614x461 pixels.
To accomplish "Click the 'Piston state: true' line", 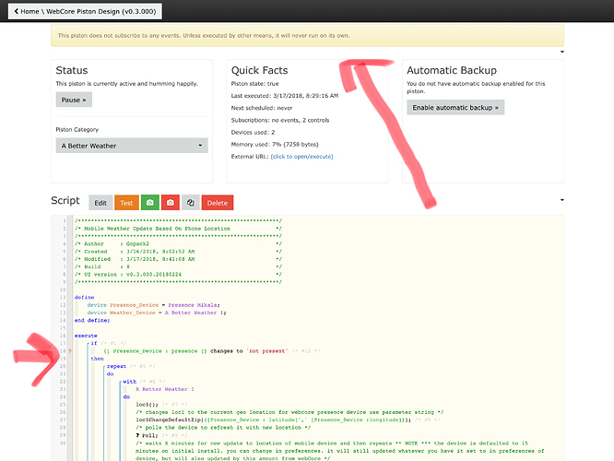I will pos(255,83).
